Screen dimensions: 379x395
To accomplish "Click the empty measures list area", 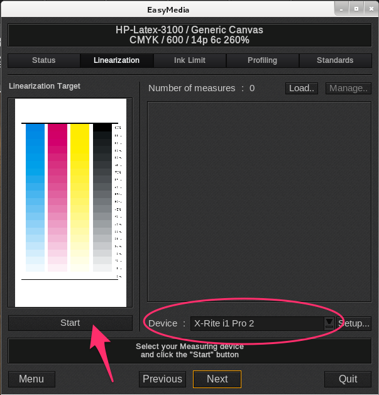I will (x=259, y=201).
